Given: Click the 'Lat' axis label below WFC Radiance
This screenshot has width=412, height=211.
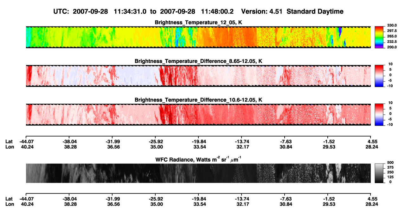Looking at the screenshot, I should tap(9, 199).
